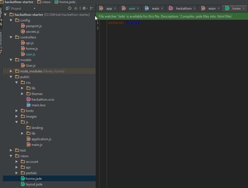Collapse the controllers folder
This screenshot has width=248, height=188.
(11, 37)
